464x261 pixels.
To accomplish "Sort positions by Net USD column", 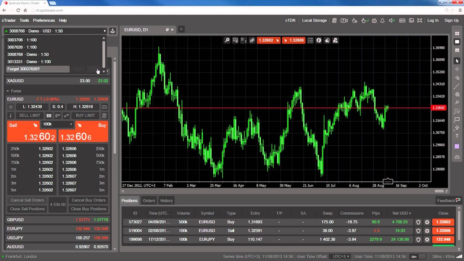I will point(402,213).
